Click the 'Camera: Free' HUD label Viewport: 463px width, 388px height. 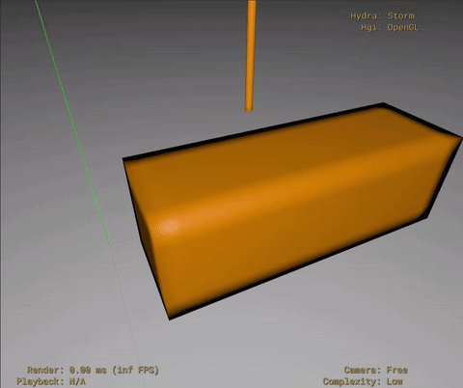point(376,371)
